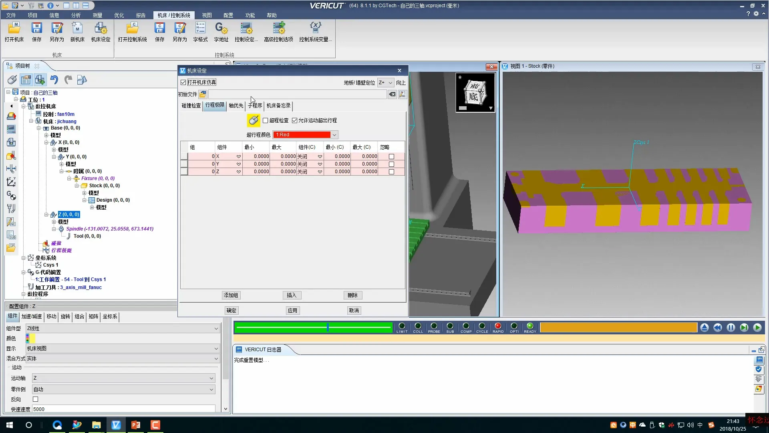The image size is (769, 433).
Task: Open the 运动轴 (Motion Axis) Z dropdown
Action: pos(211,378)
